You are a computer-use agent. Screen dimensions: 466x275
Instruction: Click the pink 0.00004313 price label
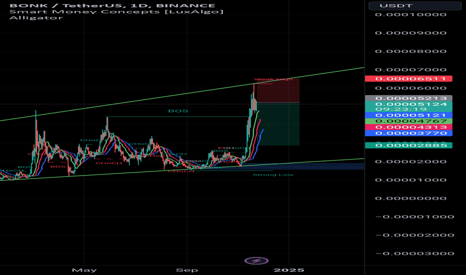[x=408, y=127]
